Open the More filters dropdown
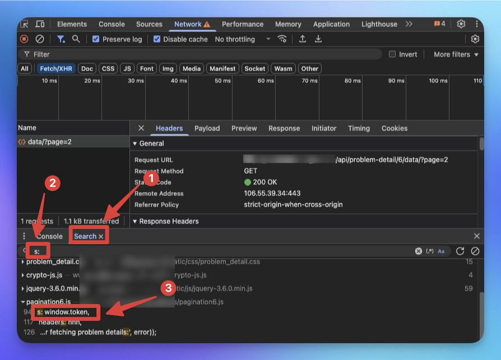The width and height of the screenshot is (501, 360). (456, 54)
